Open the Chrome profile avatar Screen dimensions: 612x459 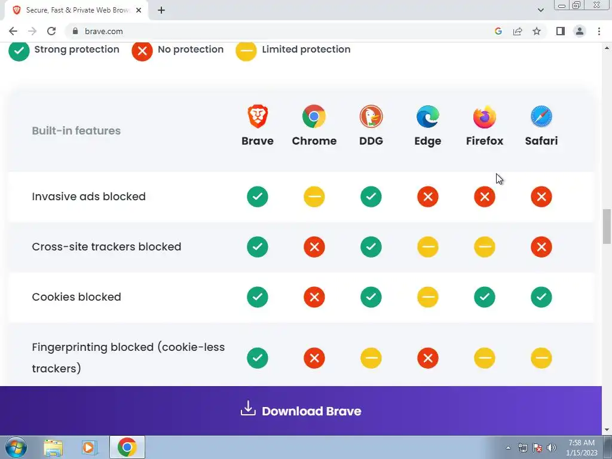pyautogui.click(x=580, y=31)
